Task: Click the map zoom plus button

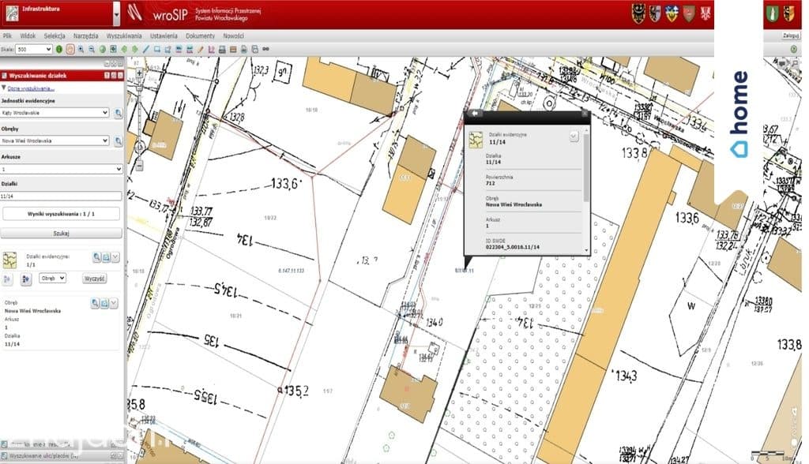Action: click(x=139, y=73)
